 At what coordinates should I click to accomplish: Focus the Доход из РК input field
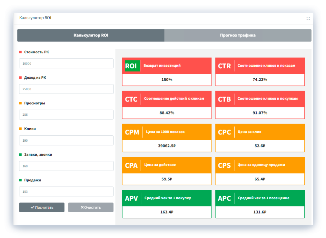click(x=66, y=89)
